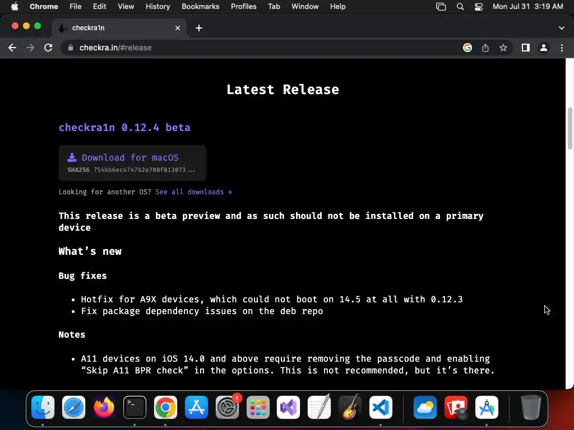Click the date and time display
Screen dimensions: 574x430
click(527, 7)
